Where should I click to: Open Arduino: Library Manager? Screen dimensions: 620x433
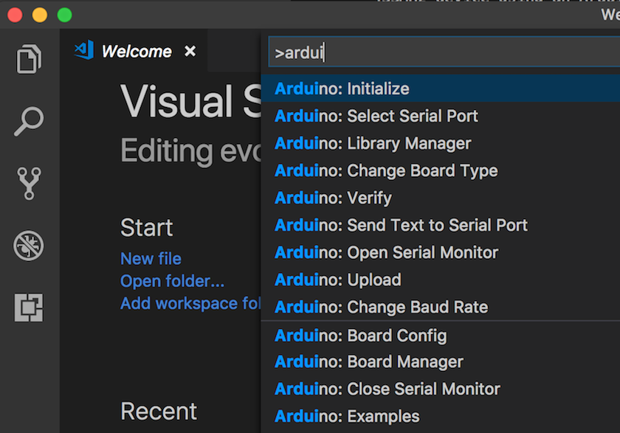tap(441, 143)
